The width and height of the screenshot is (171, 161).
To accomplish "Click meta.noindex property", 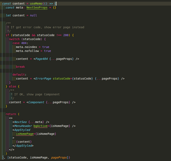I will (27, 47).
